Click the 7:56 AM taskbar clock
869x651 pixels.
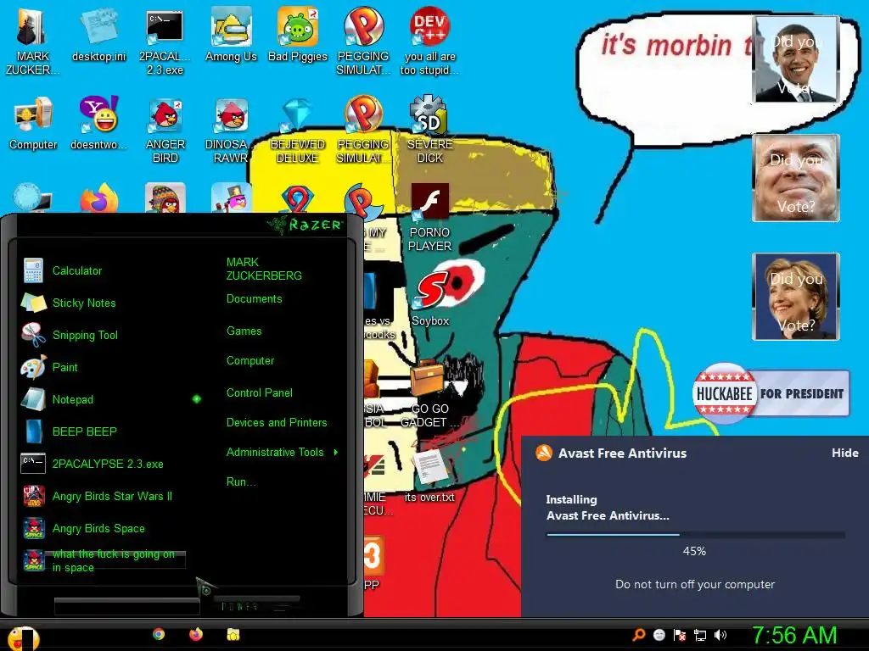pyautogui.click(x=794, y=635)
